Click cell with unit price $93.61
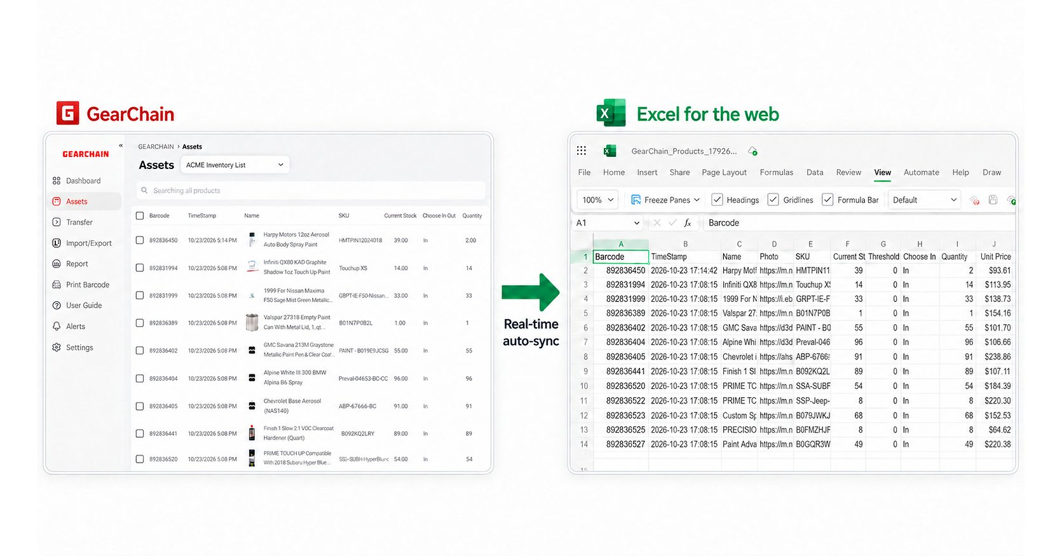 click(995, 271)
